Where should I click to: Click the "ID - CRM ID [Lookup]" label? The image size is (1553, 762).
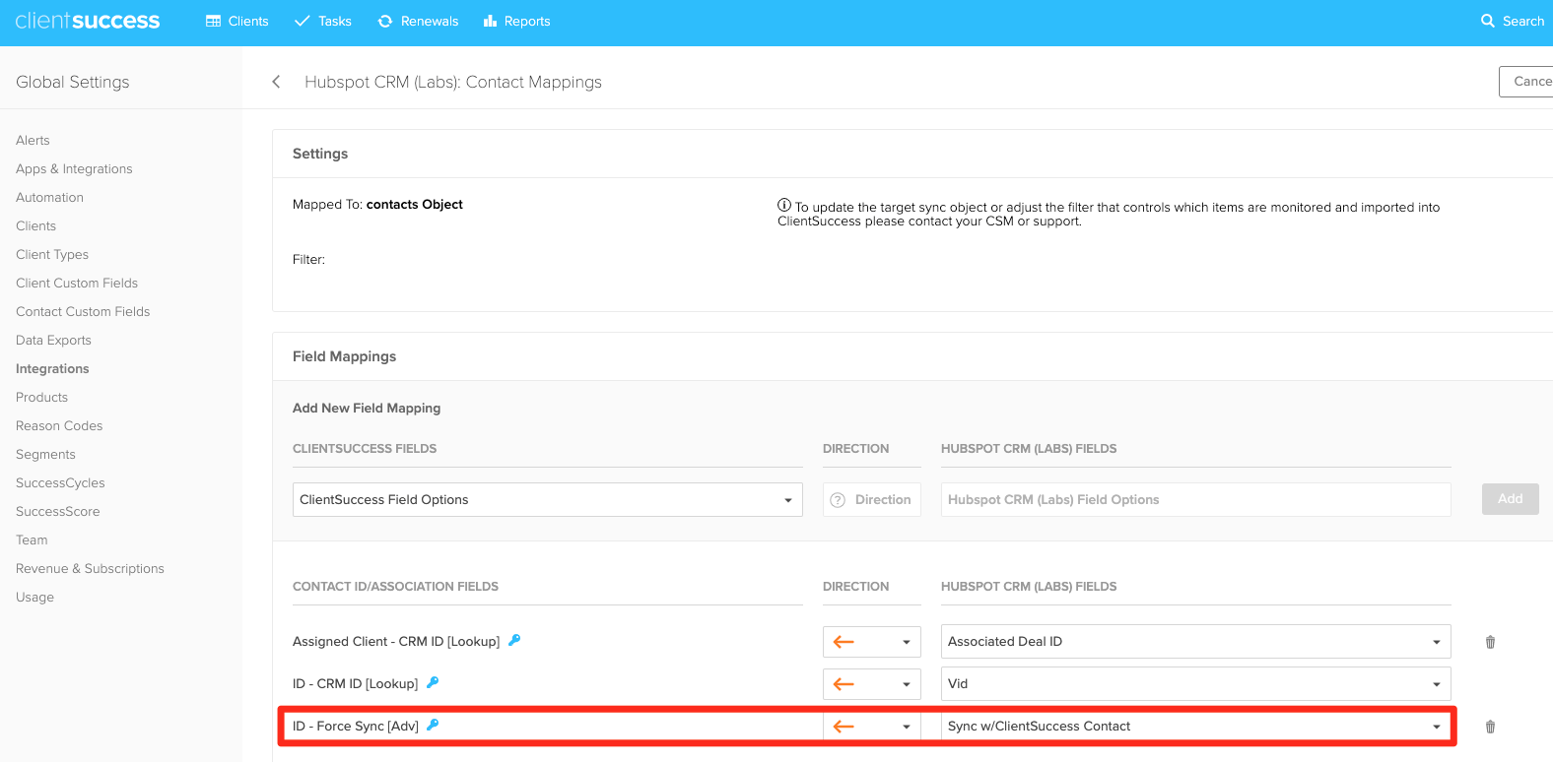355,683
